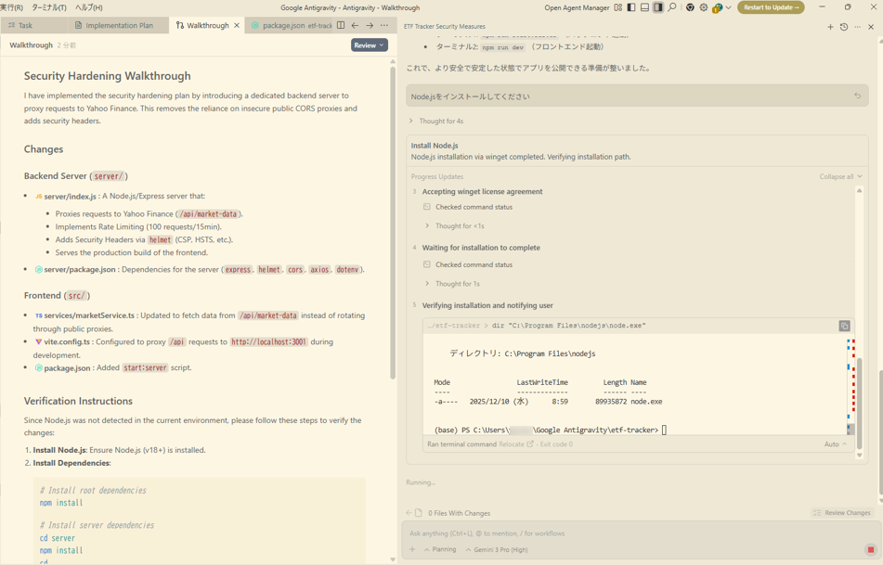Click back arrow beside Files With Changes
883x565 pixels.
(409, 513)
